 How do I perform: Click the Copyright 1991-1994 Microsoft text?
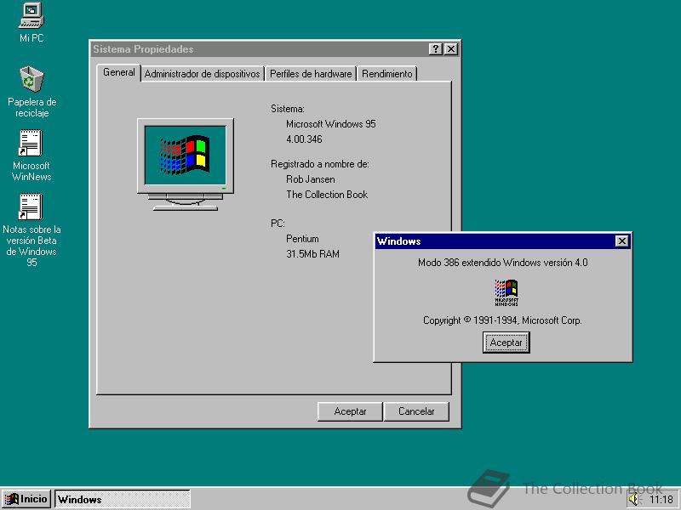502,320
